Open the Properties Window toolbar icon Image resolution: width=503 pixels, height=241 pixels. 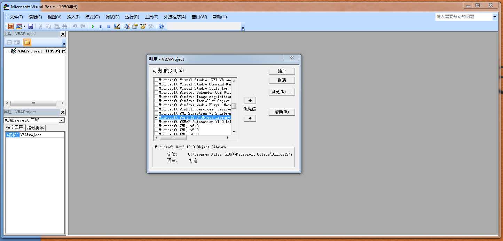135,26
